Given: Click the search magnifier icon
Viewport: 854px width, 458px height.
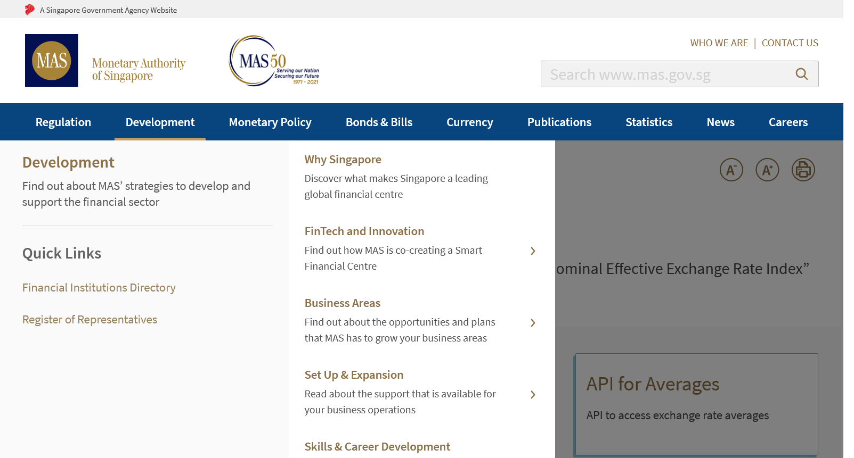Looking at the screenshot, I should click(x=801, y=74).
